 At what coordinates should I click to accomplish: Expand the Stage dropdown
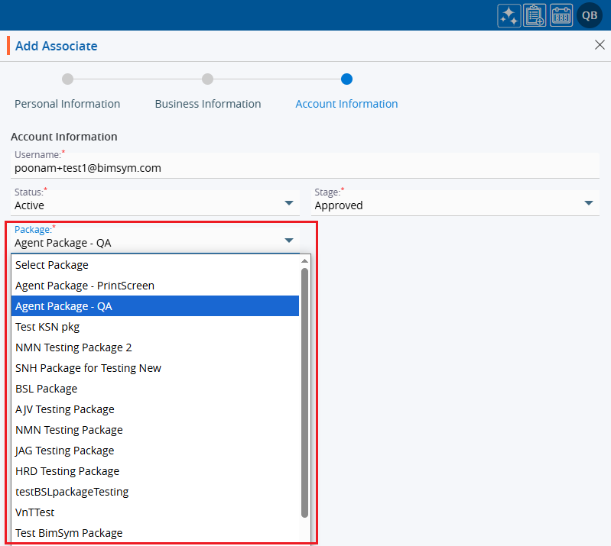588,203
